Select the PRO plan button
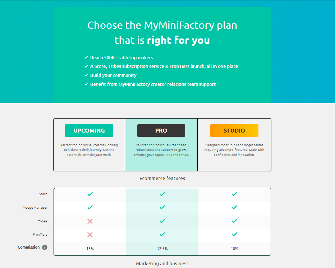This screenshot has width=335, height=268. click(161, 130)
